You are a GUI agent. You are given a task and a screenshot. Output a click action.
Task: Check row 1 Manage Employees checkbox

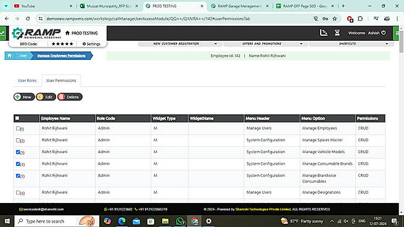point(18,128)
